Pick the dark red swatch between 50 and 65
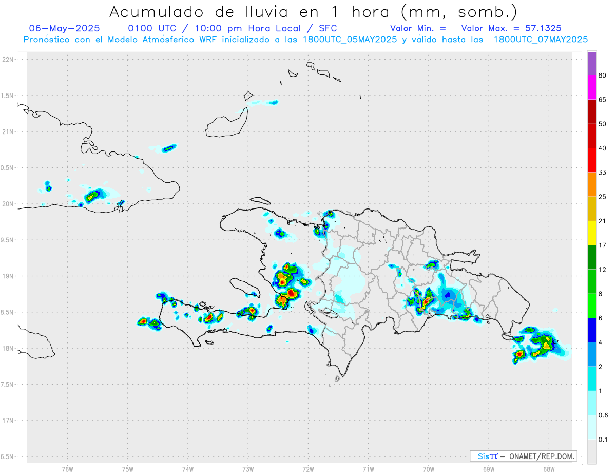The height and width of the screenshot is (476, 616). click(592, 112)
